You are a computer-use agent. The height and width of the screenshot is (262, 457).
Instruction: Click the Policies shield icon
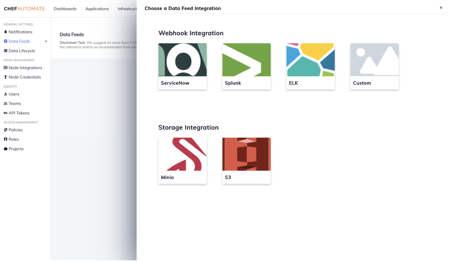6,130
